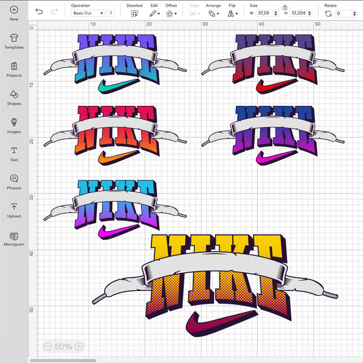The width and height of the screenshot is (363, 363).
Task: Open the Templates panel
Action: click(14, 41)
